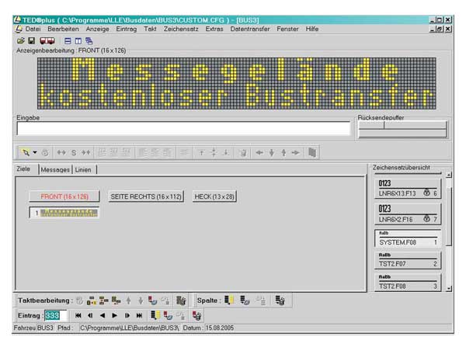Choose font LNR6X2.F16

[408, 214]
